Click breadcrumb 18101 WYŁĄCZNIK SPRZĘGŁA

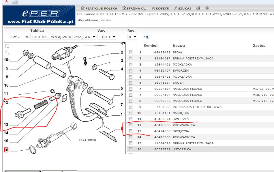[x=225, y=14]
